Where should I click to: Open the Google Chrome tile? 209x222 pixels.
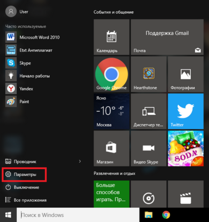click(x=112, y=74)
